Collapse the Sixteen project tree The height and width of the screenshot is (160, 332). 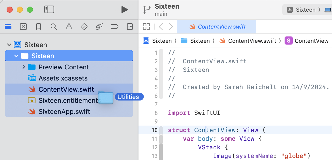pos(9,45)
